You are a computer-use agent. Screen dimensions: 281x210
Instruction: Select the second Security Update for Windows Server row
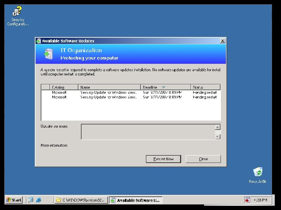pos(131,97)
